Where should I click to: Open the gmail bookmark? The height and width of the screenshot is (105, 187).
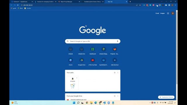pyautogui.click(x=13, y=8)
